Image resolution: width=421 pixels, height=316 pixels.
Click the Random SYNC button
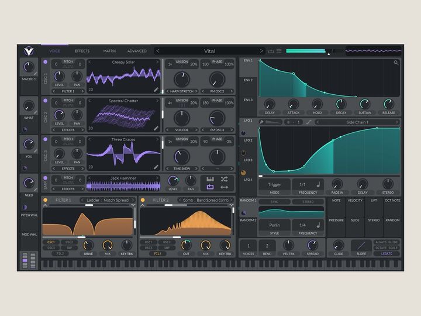coord(274,201)
